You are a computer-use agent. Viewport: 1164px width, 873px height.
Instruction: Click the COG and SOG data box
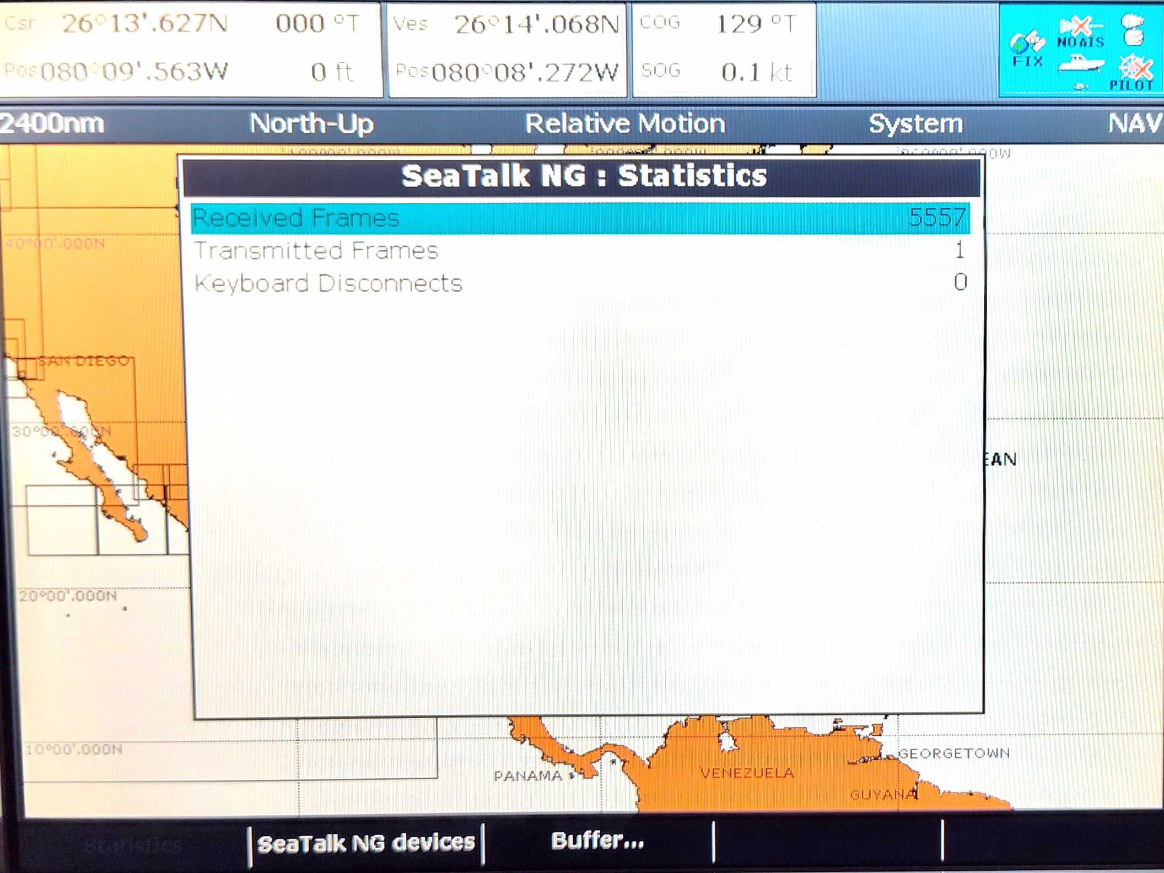(x=723, y=48)
